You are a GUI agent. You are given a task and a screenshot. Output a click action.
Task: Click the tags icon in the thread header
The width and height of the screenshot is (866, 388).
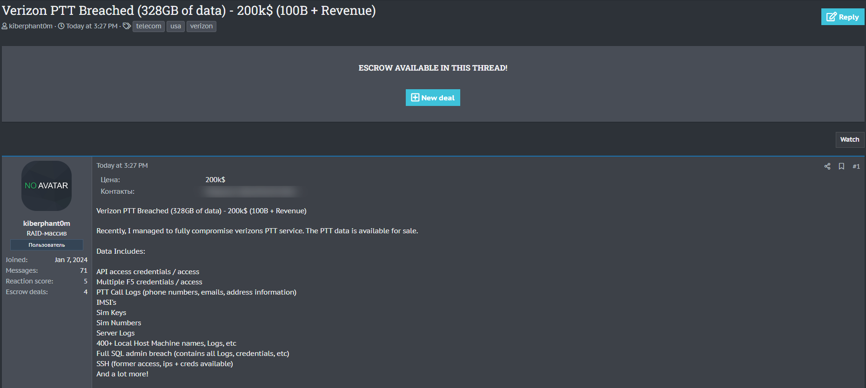pyautogui.click(x=127, y=26)
